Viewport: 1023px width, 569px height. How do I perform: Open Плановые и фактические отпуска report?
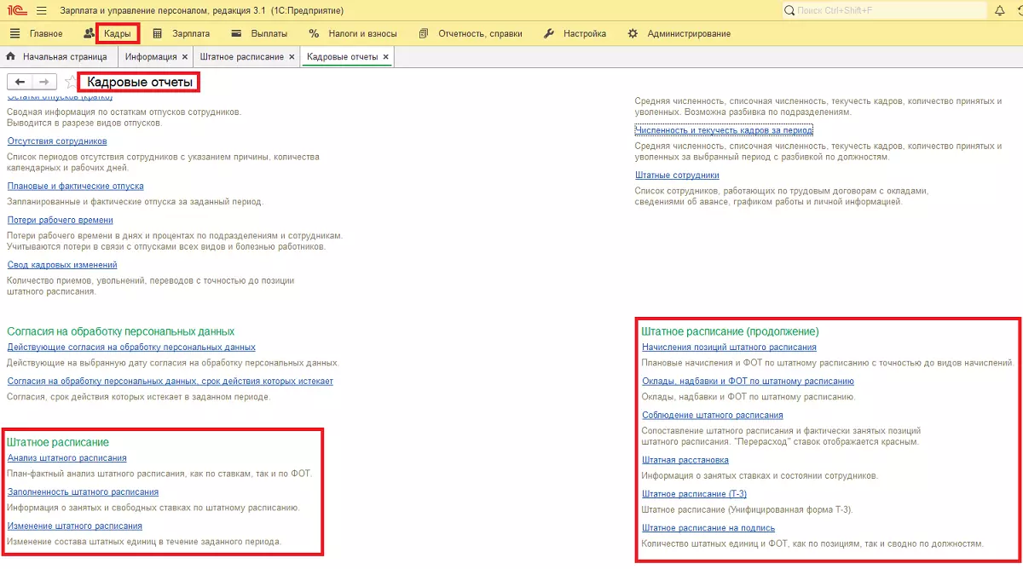click(75, 186)
